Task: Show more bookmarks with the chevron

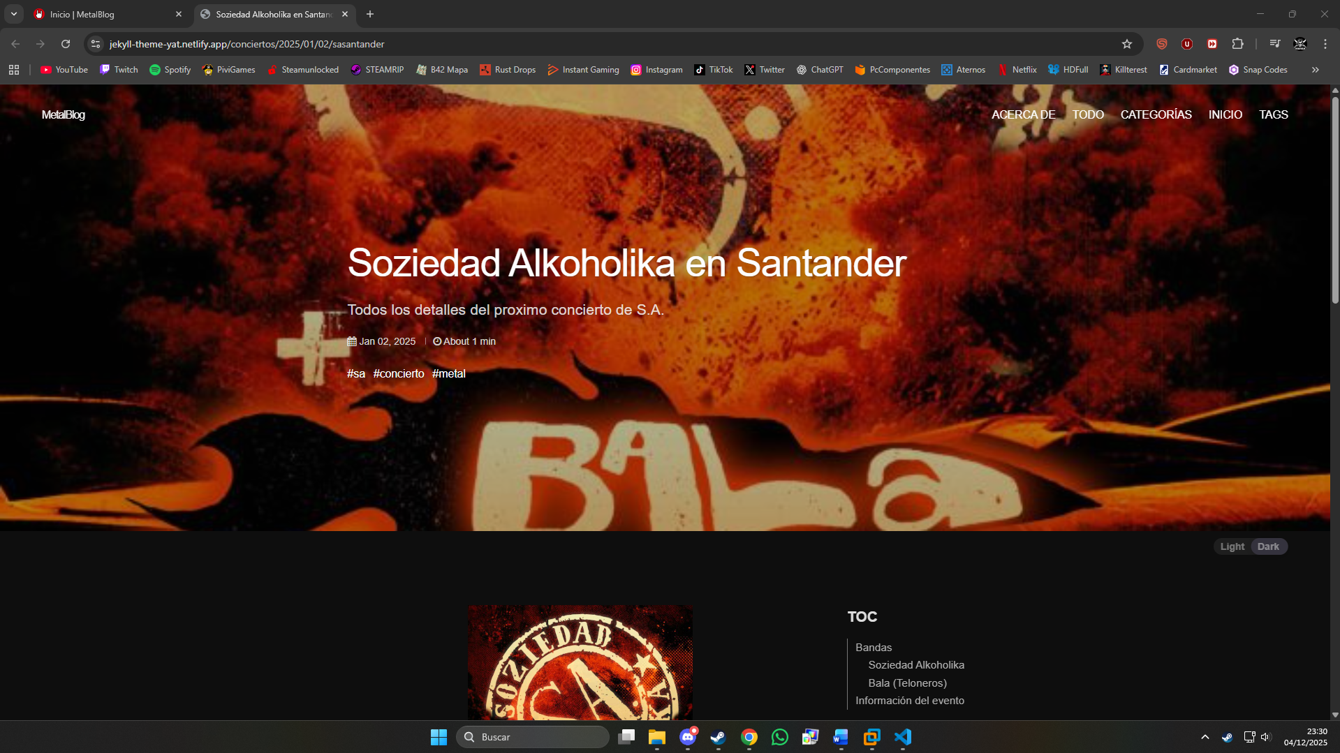Action: pyautogui.click(x=1315, y=70)
